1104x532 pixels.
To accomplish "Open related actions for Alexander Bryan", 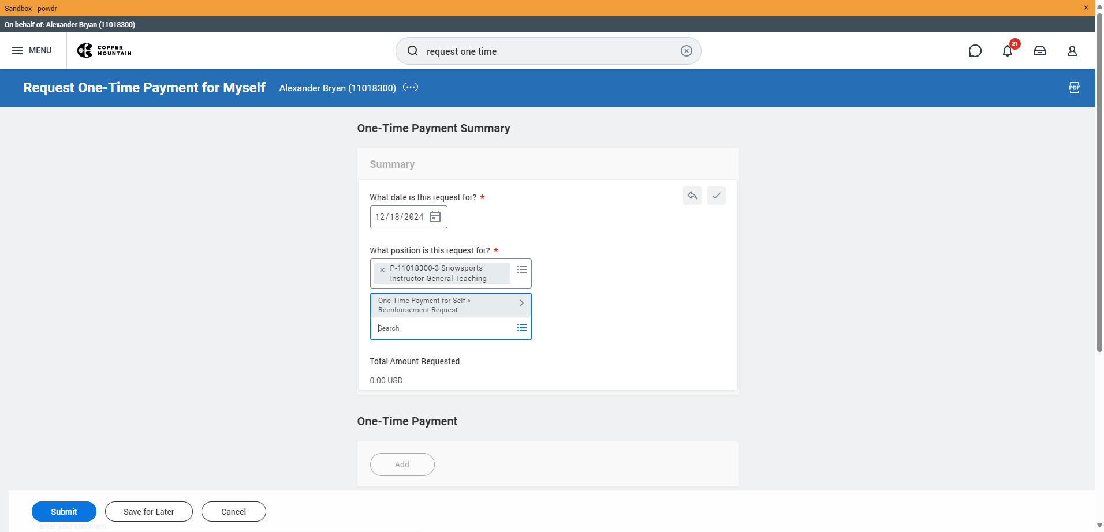I will pos(411,87).
